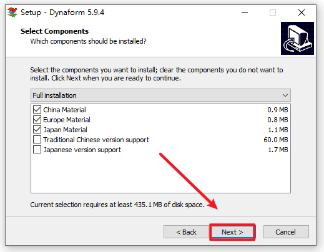The height and width of the screenshot is (252, 324).
Task: Click Japanese version support label
Action: [82, 150]
